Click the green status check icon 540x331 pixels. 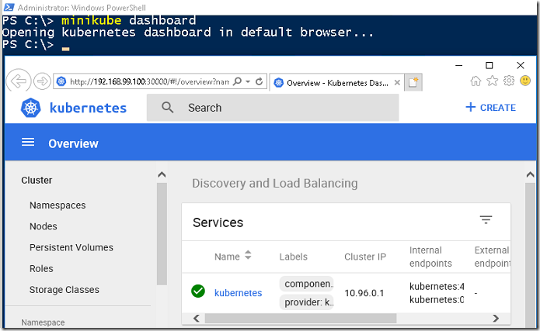(198, 291)
